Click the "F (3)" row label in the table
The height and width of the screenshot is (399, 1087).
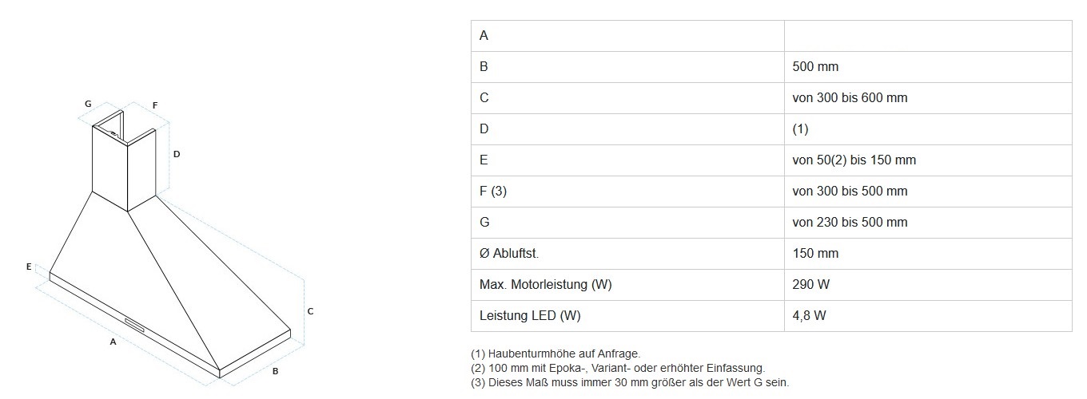coord(493,192)
